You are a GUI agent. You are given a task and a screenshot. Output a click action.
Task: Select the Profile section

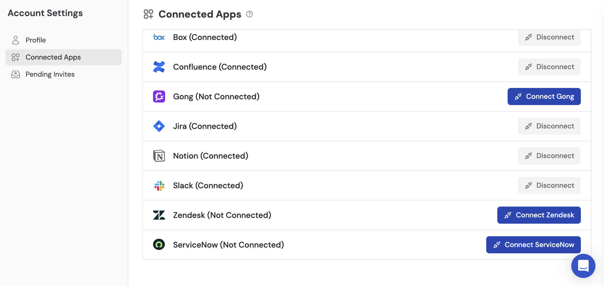click(x=35, y=40)
